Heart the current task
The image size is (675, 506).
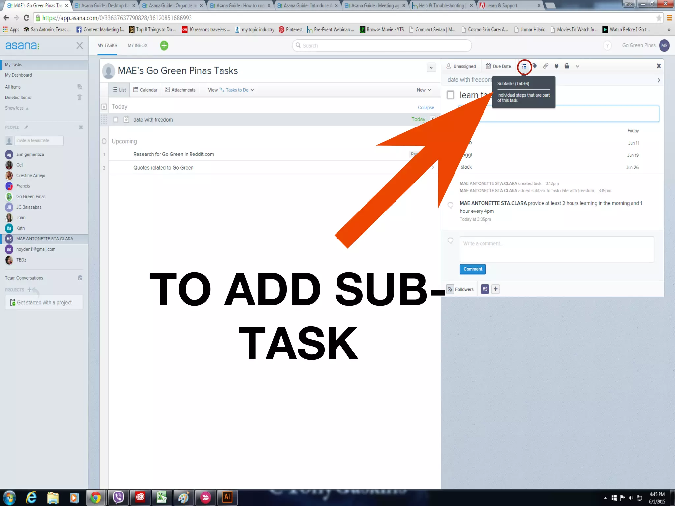[x=556, y=66]
